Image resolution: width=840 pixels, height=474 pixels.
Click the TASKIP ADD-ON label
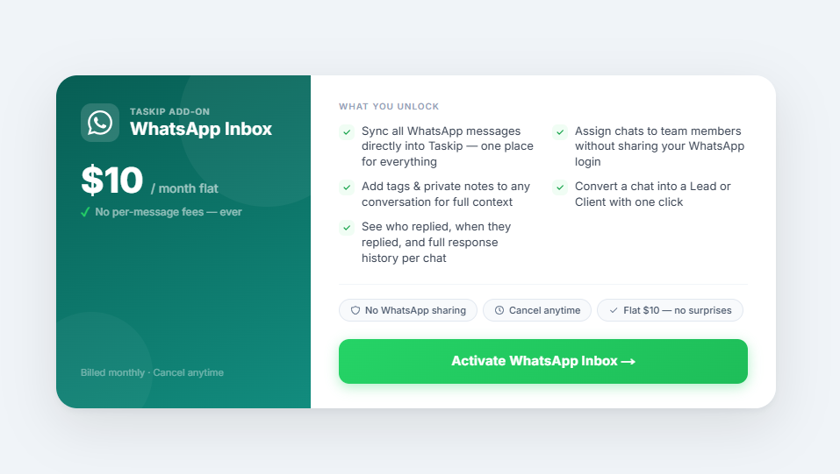coord(169,111)
